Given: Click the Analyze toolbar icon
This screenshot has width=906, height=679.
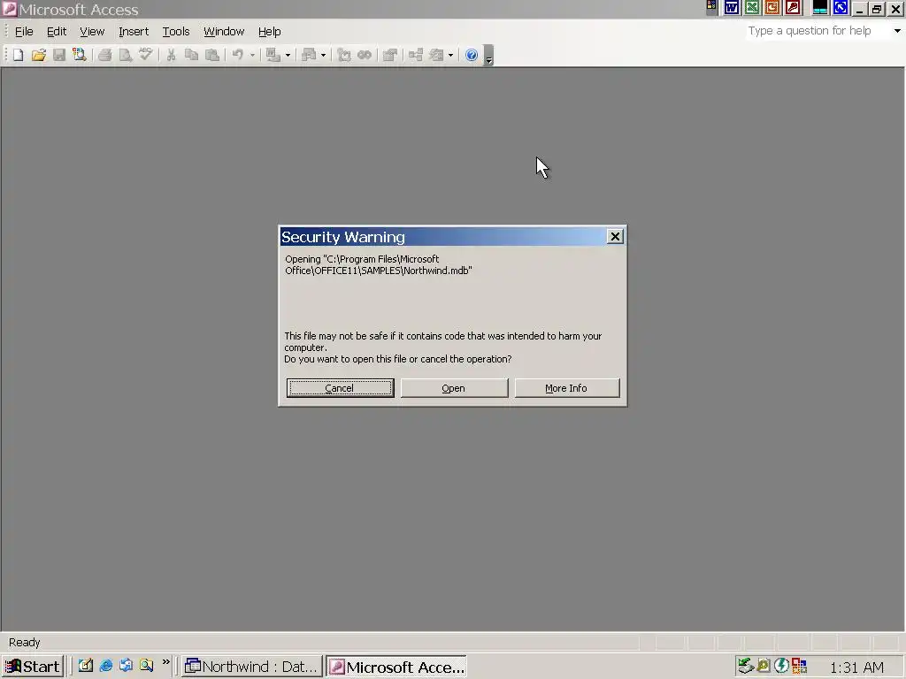Looking at the screenshot, I should pyautogui.click(x=309, y=55).
